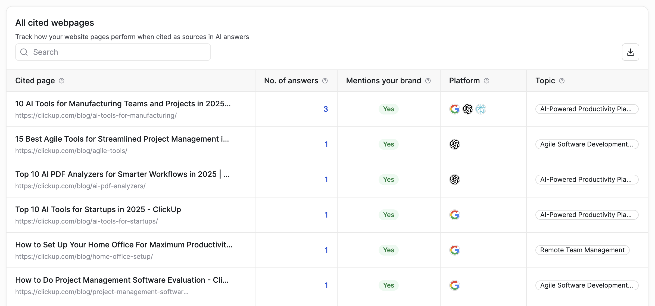Click Google icon in Home Office row
The image size is (655, 306).
455,250
